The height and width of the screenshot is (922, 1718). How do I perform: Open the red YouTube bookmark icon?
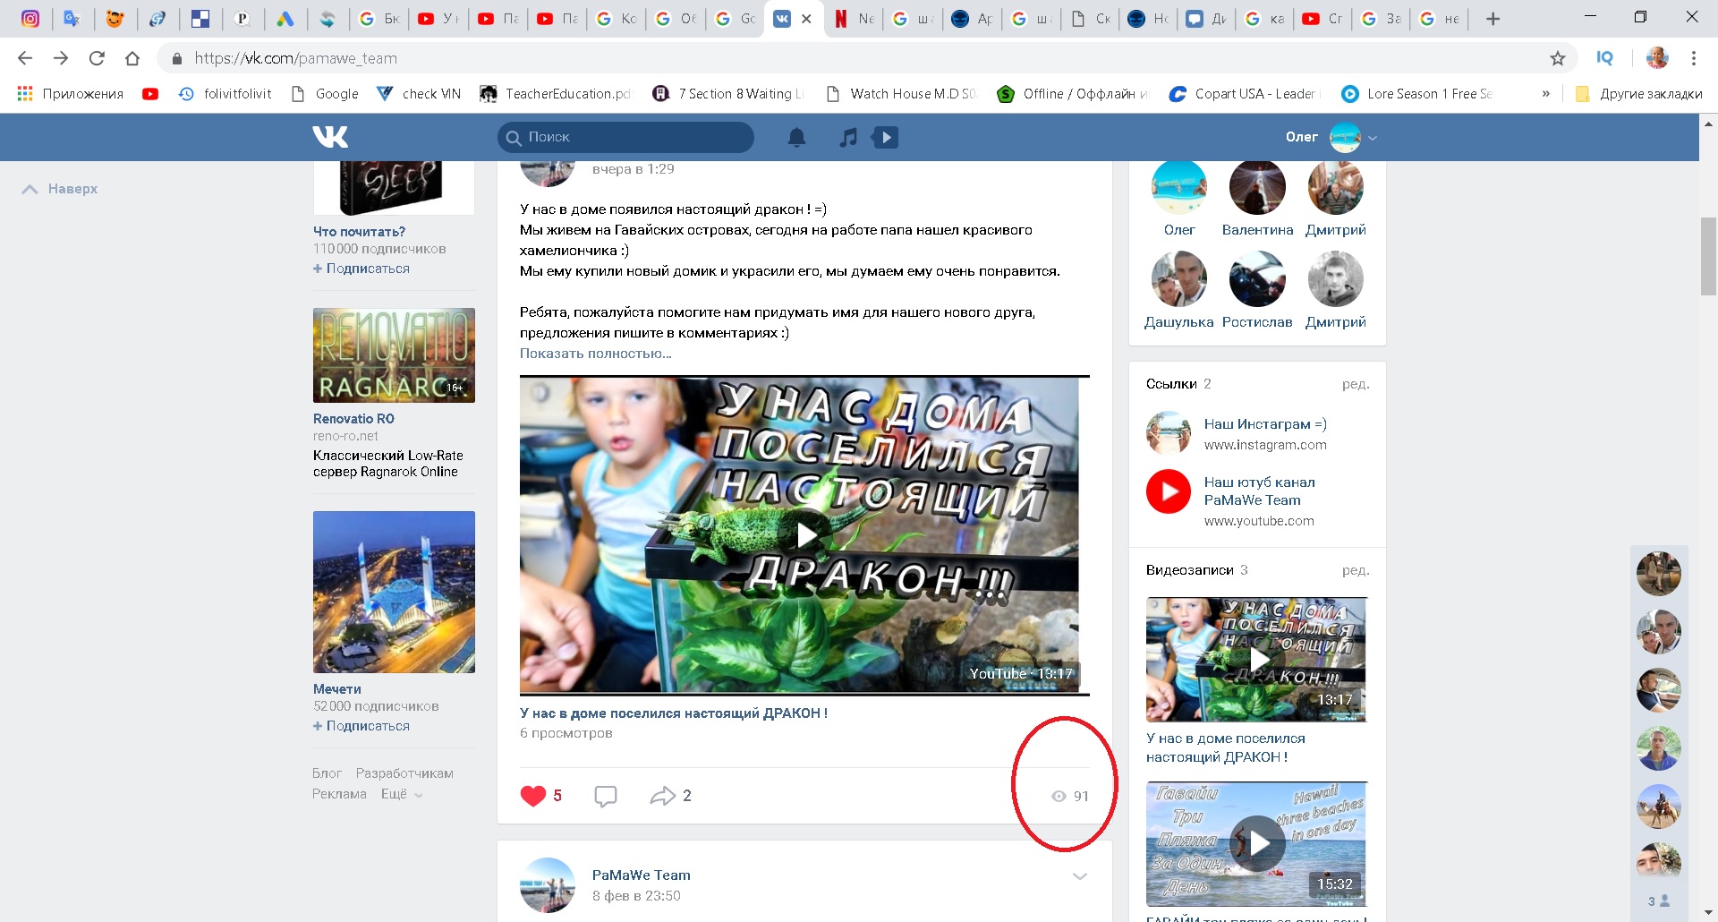tap(150, 94)
